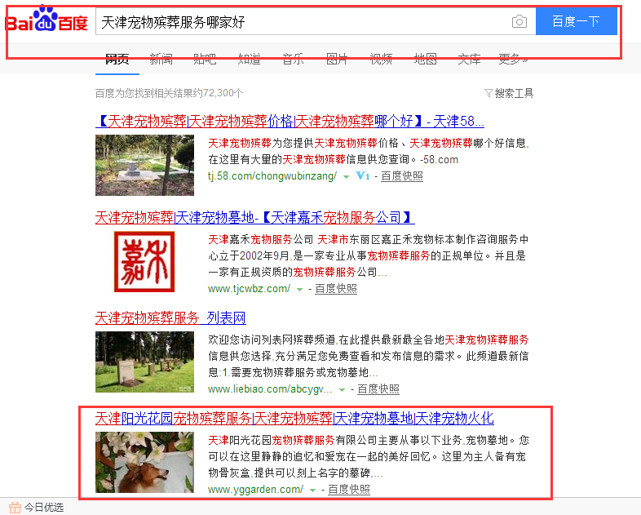Open the 天津58 pet funeral result title
The image size is (641, 515).
coord(290,121)
